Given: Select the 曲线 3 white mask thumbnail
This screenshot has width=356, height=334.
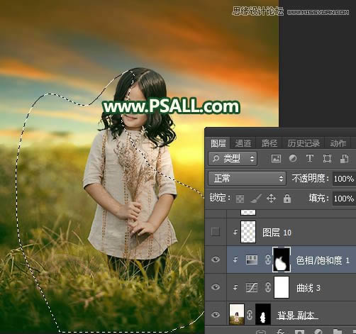Looking at the screenshot, I should [282, 287].
